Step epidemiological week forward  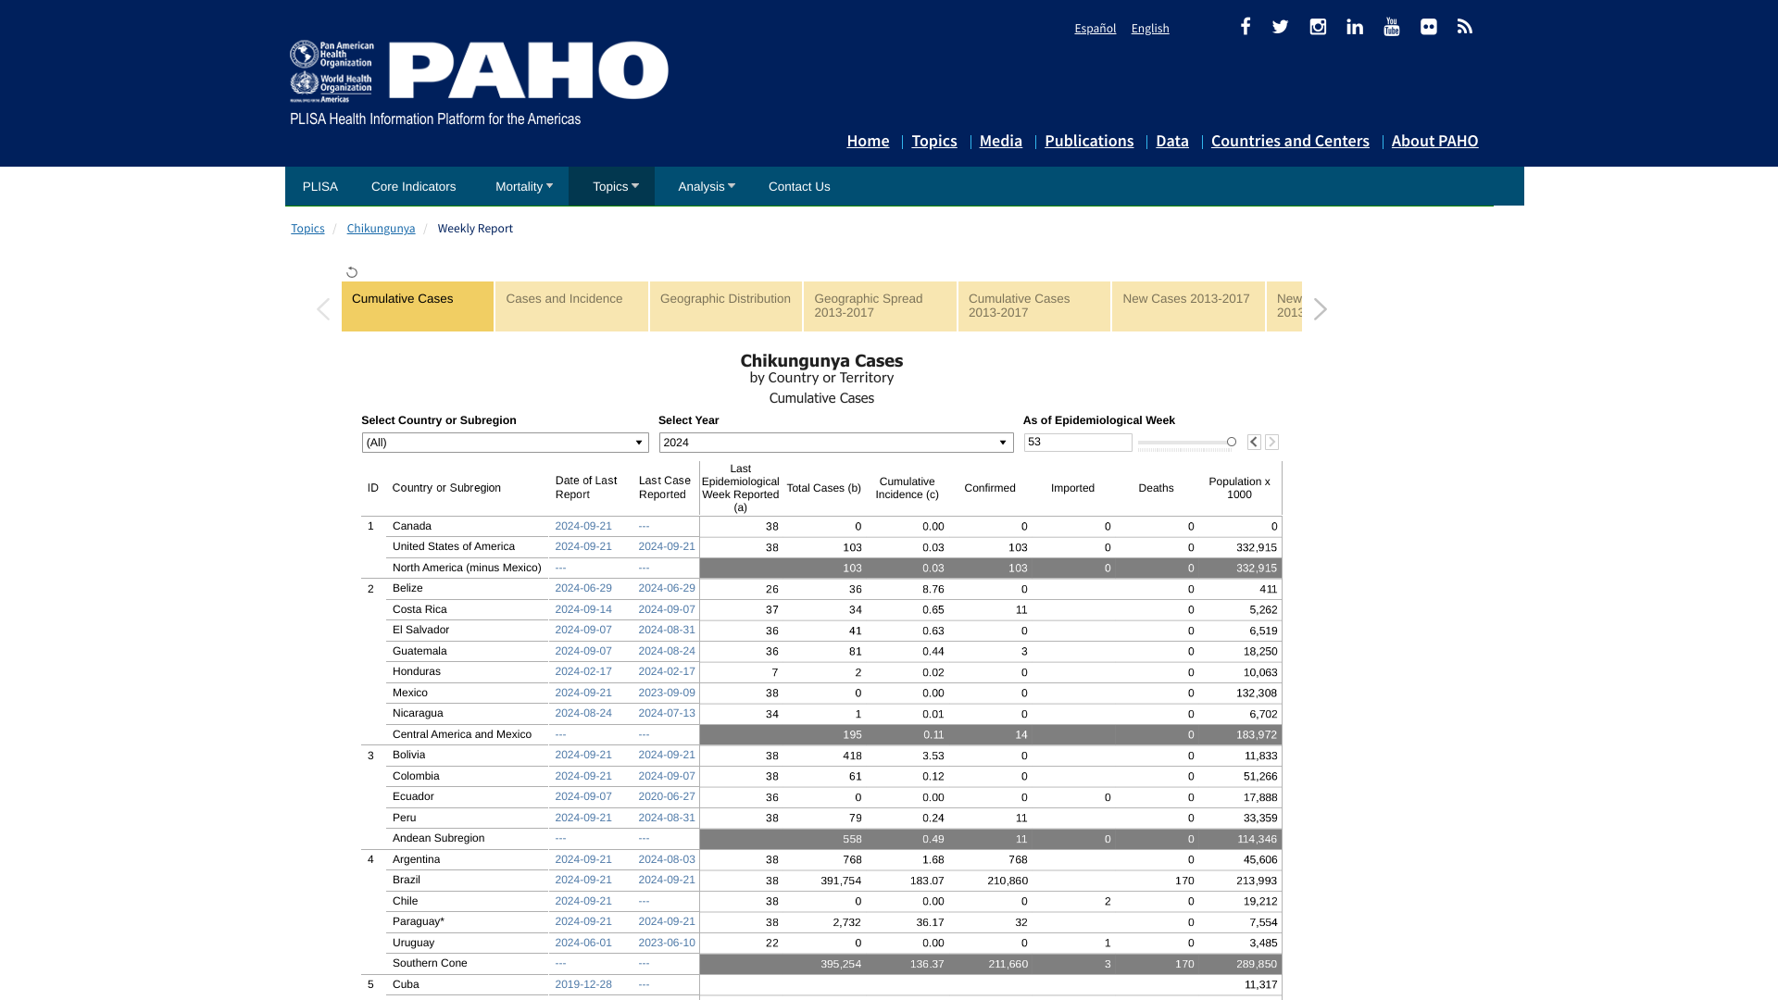click(x=1272, y=443)
